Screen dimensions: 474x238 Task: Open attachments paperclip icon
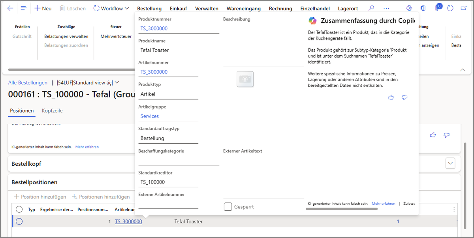click(x=438, y=8)
